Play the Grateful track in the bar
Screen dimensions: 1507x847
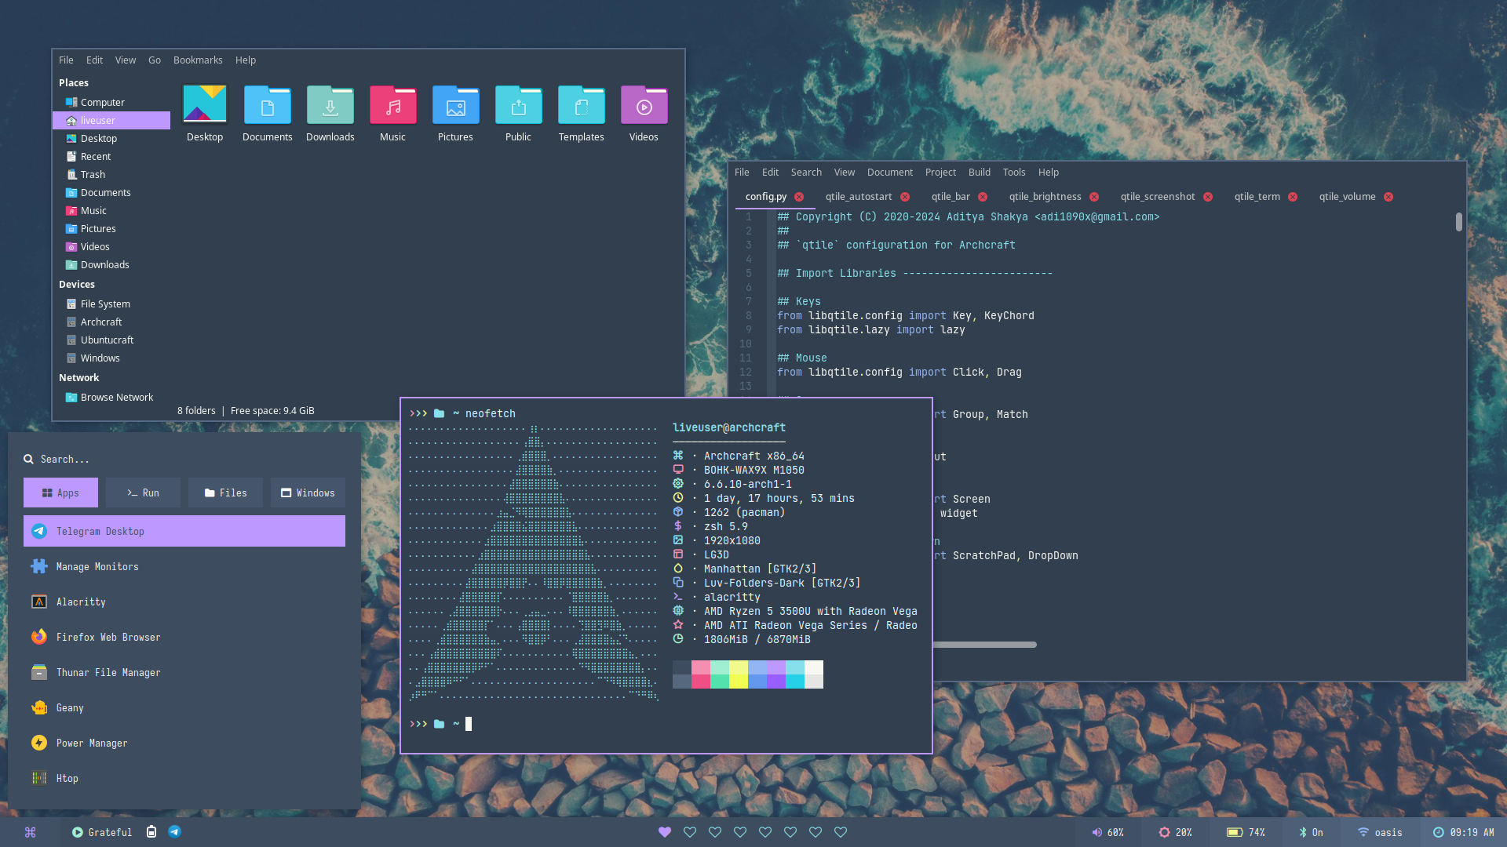(x=78, y=833)
